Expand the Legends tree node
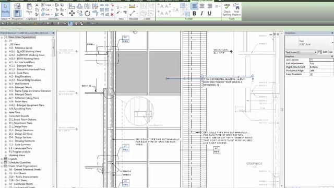334x188 pixels. coord(2,159)
